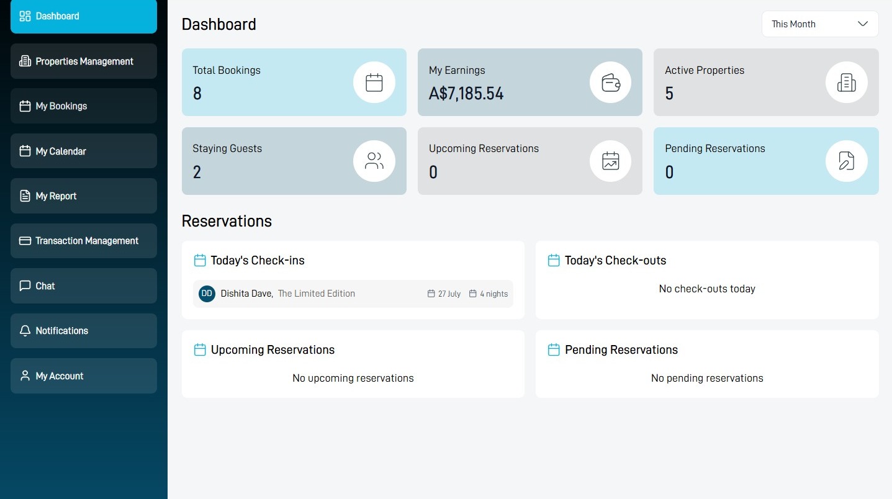Open My Account in the sidebar
Screen dimensions: 892x499
[84, 376]
